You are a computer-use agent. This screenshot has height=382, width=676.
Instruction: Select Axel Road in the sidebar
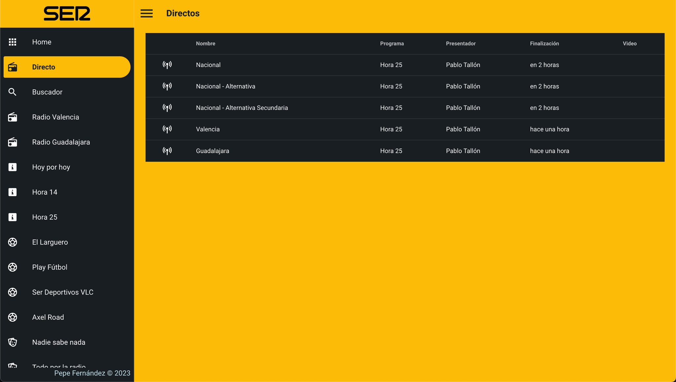click(48, 317)
